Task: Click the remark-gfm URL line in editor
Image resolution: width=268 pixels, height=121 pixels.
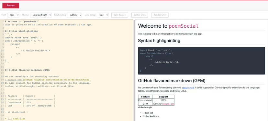Action: coord(48,80)
